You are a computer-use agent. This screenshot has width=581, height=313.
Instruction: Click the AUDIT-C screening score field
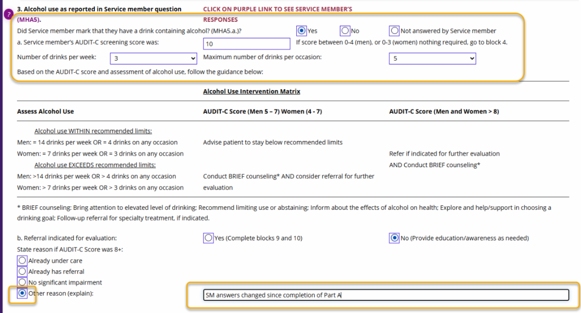click(246, 44)
